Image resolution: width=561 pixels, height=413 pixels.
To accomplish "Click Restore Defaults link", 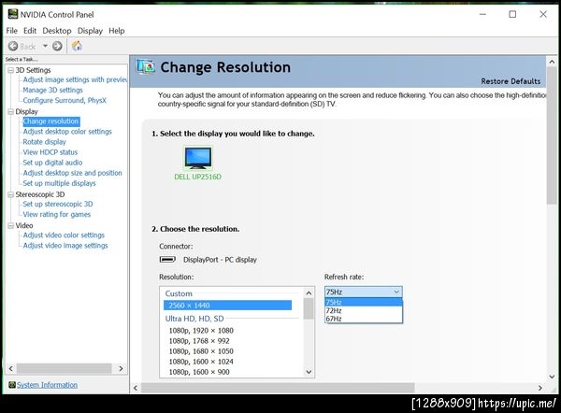I will pyautogui.click(x=511, y=81).
